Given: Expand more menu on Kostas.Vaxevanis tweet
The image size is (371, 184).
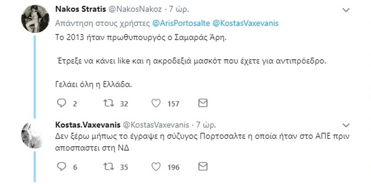Looking at the screenshot, I should tap(345, 125).
